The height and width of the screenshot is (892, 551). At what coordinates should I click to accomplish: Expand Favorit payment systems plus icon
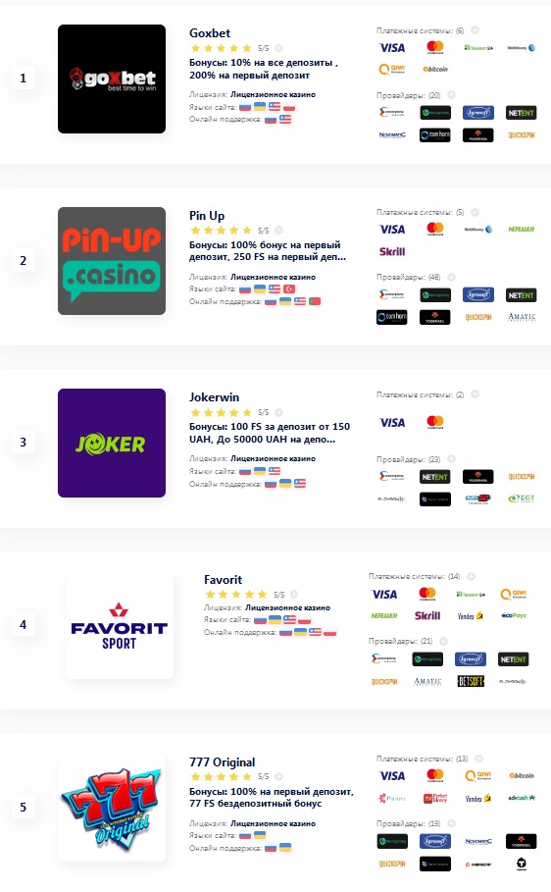coord(471,576)
